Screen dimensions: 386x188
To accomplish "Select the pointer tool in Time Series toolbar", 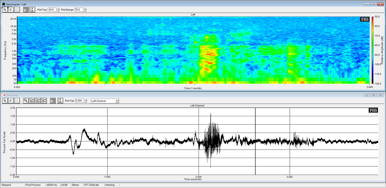I will 5,101.
